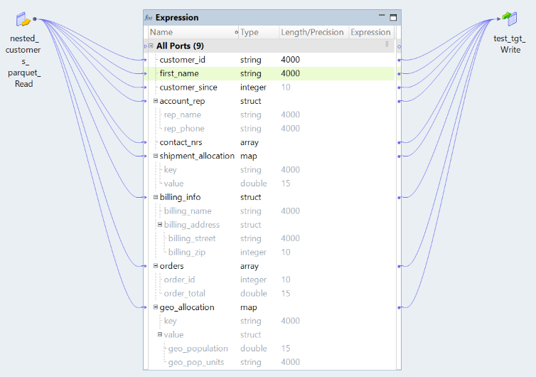Select the billing_street field

(192, 238)
